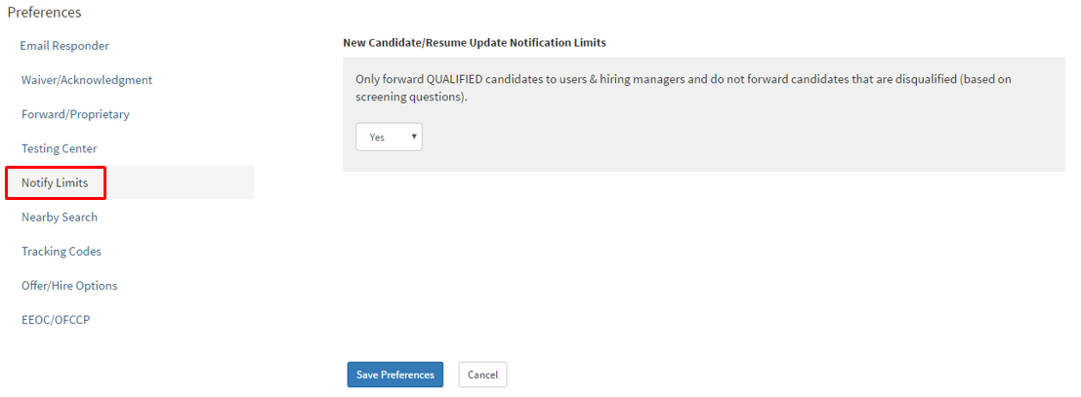Open the Testing Center section

pyautogui.click(x=59, y=148)
